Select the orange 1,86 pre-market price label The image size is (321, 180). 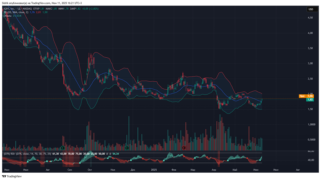pyautogui.click(x=310, y=96)
